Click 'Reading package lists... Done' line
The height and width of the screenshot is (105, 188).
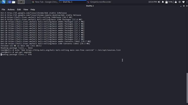[16, 48]
